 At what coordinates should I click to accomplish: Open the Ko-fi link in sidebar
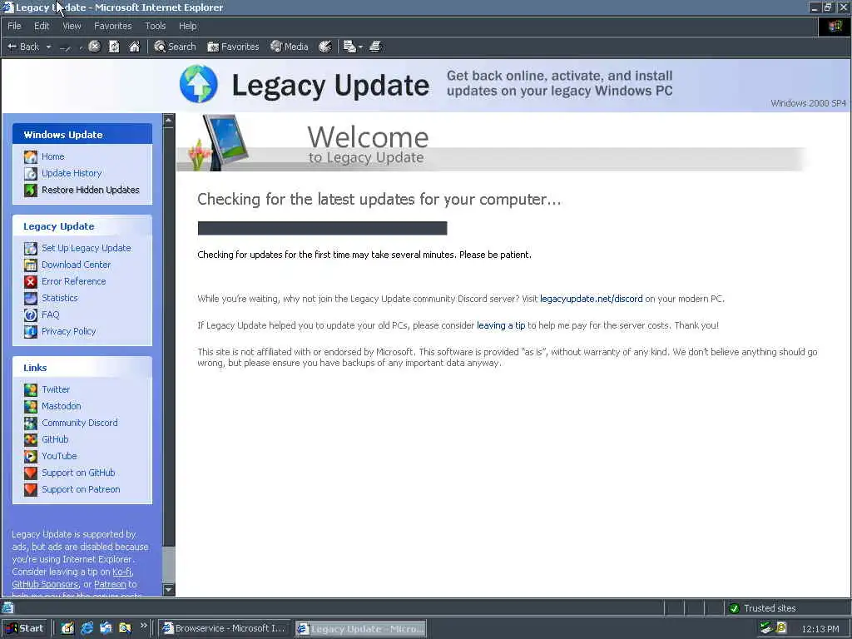click(121, 572)
